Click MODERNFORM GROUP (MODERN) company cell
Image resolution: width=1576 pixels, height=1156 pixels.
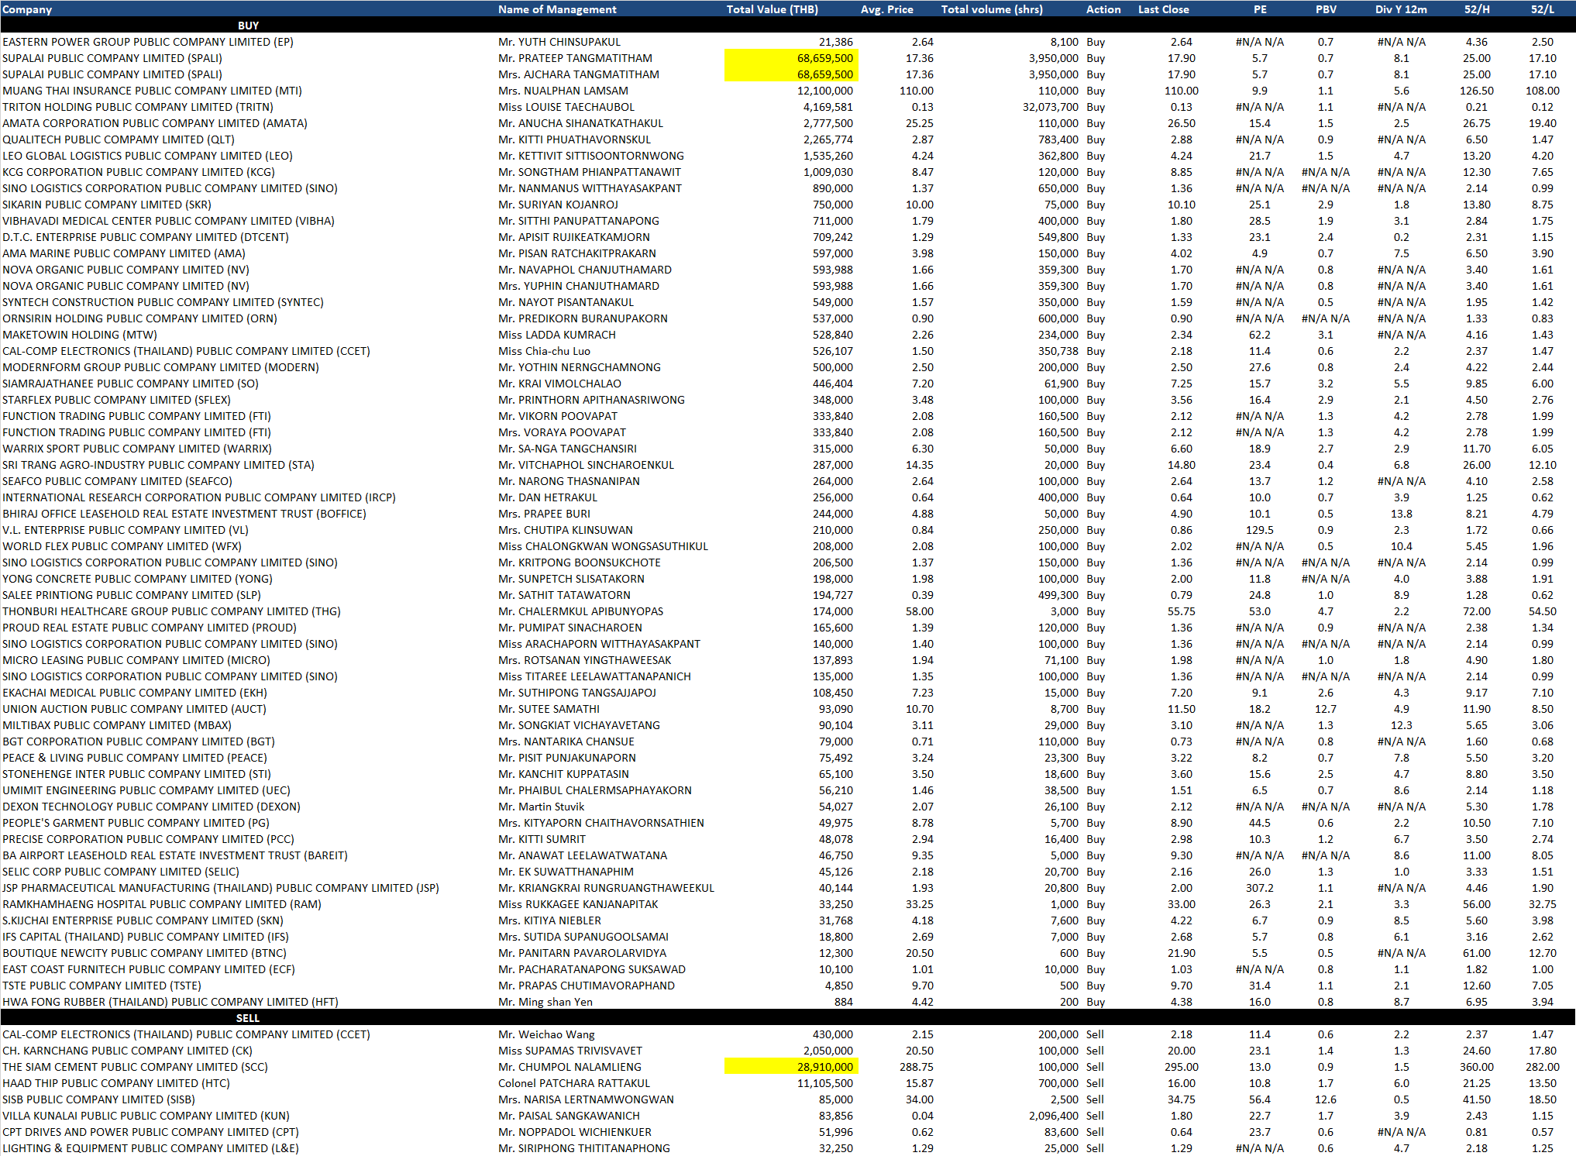(160, 367)
